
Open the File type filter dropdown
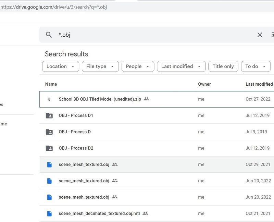tap(100, 66)
